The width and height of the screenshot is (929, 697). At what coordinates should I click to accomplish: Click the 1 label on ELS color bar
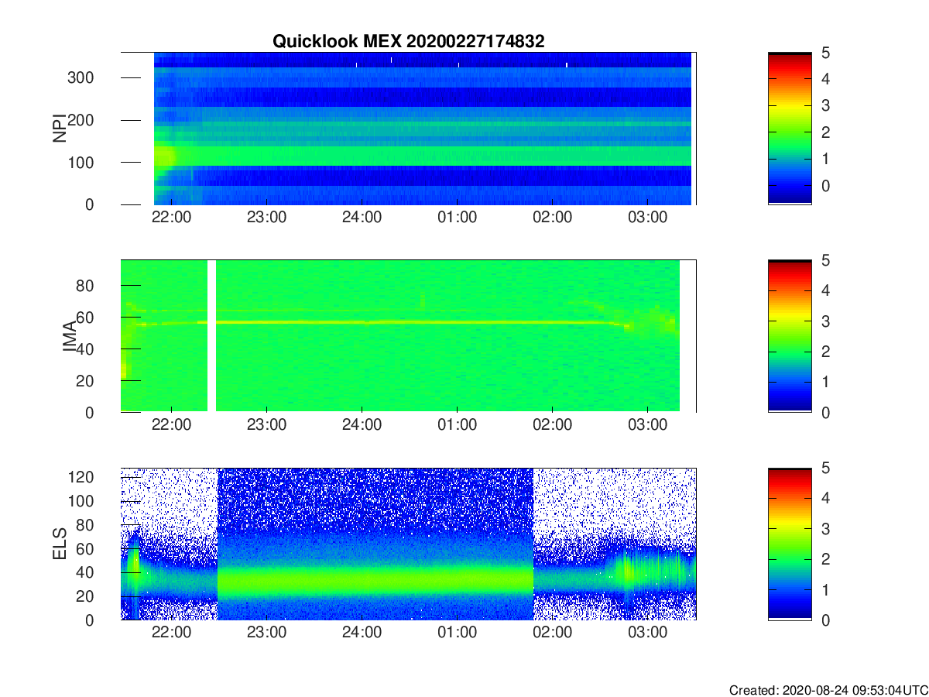824,589
